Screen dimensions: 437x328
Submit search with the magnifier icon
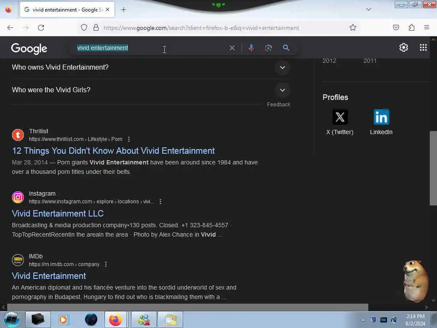(286, 48)
